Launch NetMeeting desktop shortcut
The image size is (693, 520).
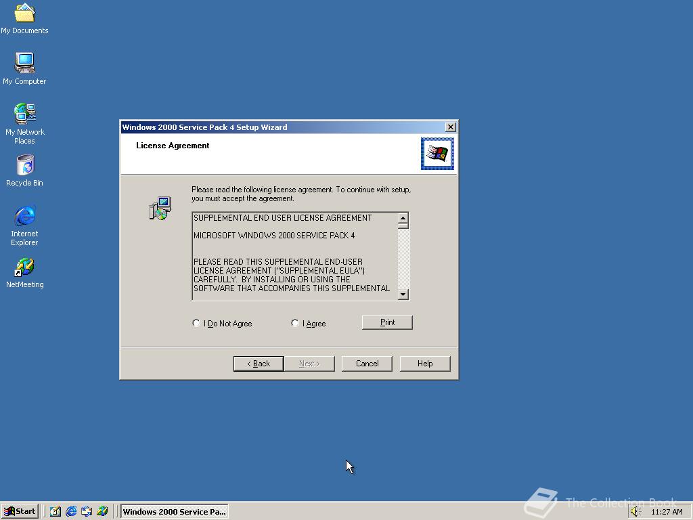24,274
